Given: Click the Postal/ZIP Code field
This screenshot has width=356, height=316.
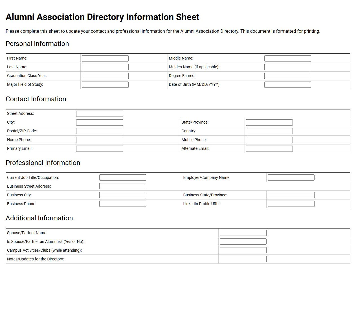Looking at the screenshot, I should (x=100, y=131).
